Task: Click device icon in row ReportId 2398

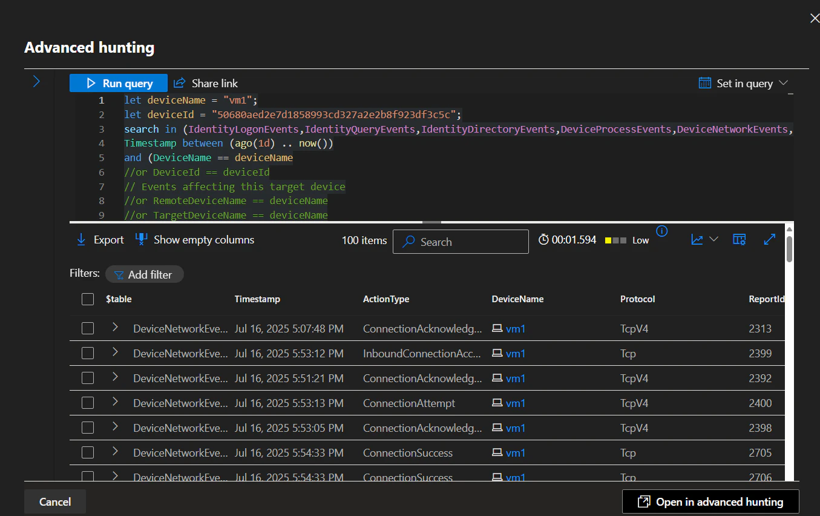Action: [497, 428]
